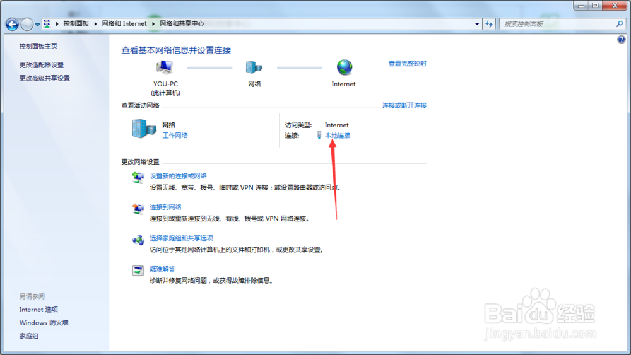
Task: Click the 'Internet' access type value
Action: pos(337,125)
